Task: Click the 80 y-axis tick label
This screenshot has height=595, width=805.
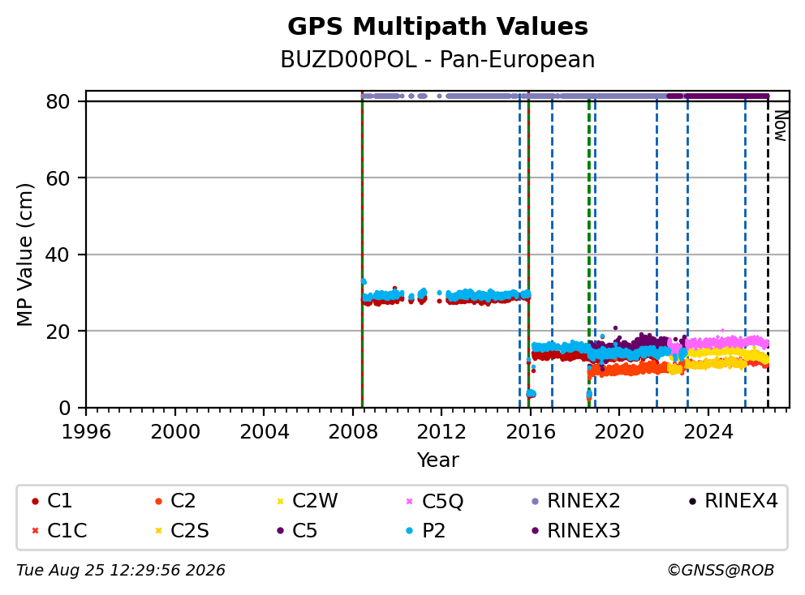Action: pos(58,101)
